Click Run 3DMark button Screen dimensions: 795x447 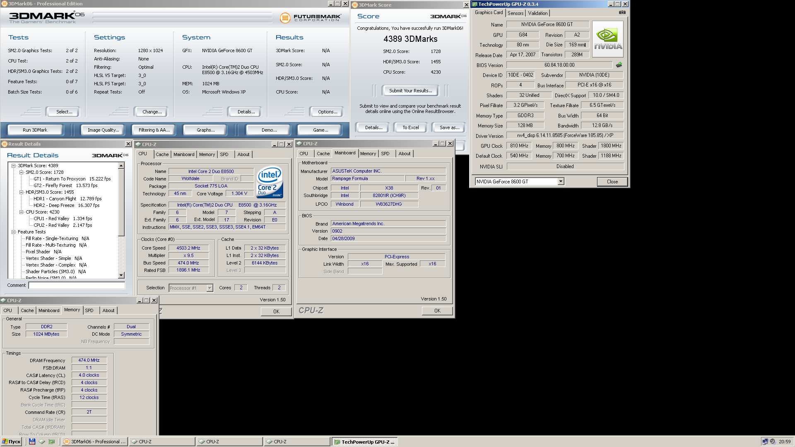tap(35, 130)
